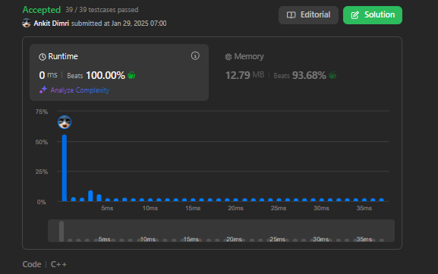Click the blue bar above the 35ms label
Image resolution: width=438 pixels, height=274 pixels.
coord(364,200)
